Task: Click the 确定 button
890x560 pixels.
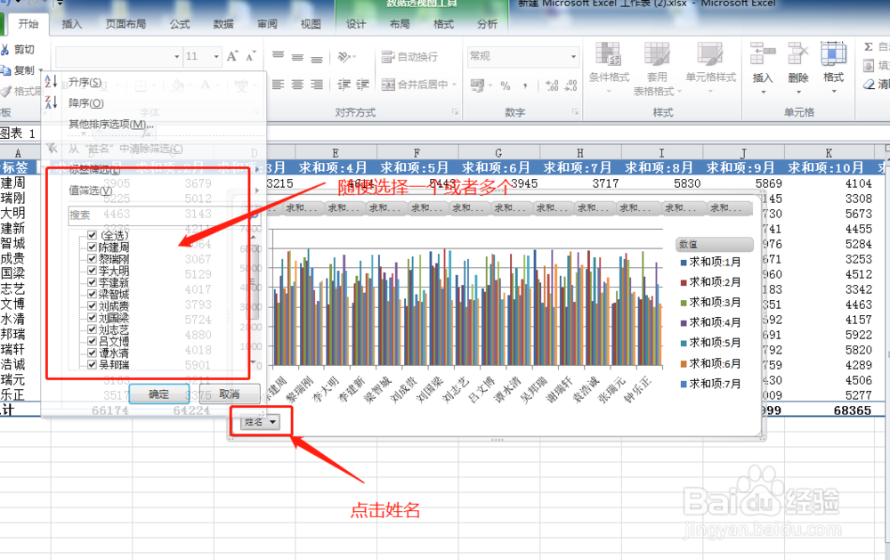Action: click(159, 394)
